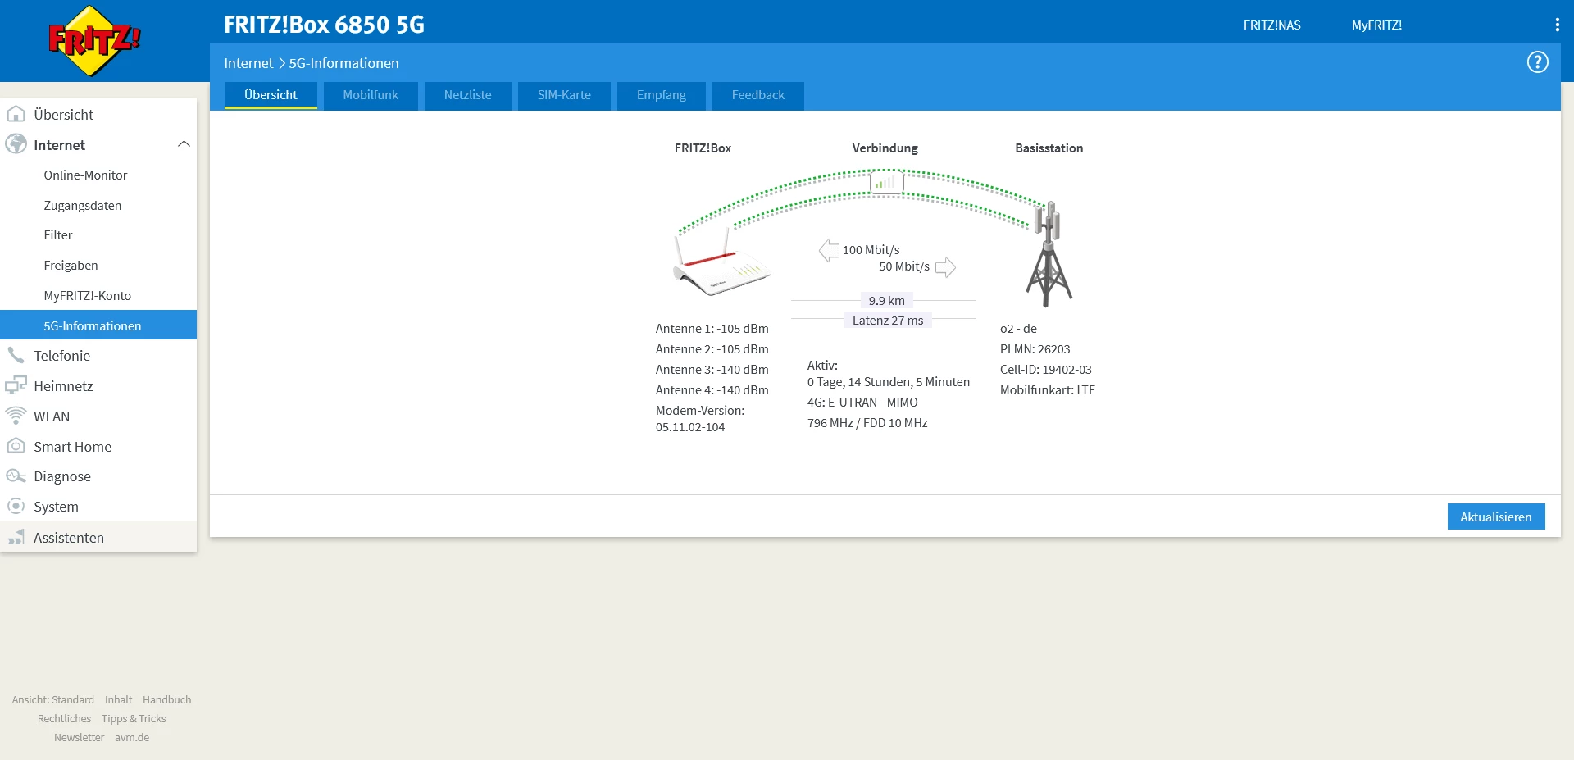Open MyFRITZ! link in header
The height and width of the screenshot is (760, 1574).
pyautogui.click(x=1376, y=25)
